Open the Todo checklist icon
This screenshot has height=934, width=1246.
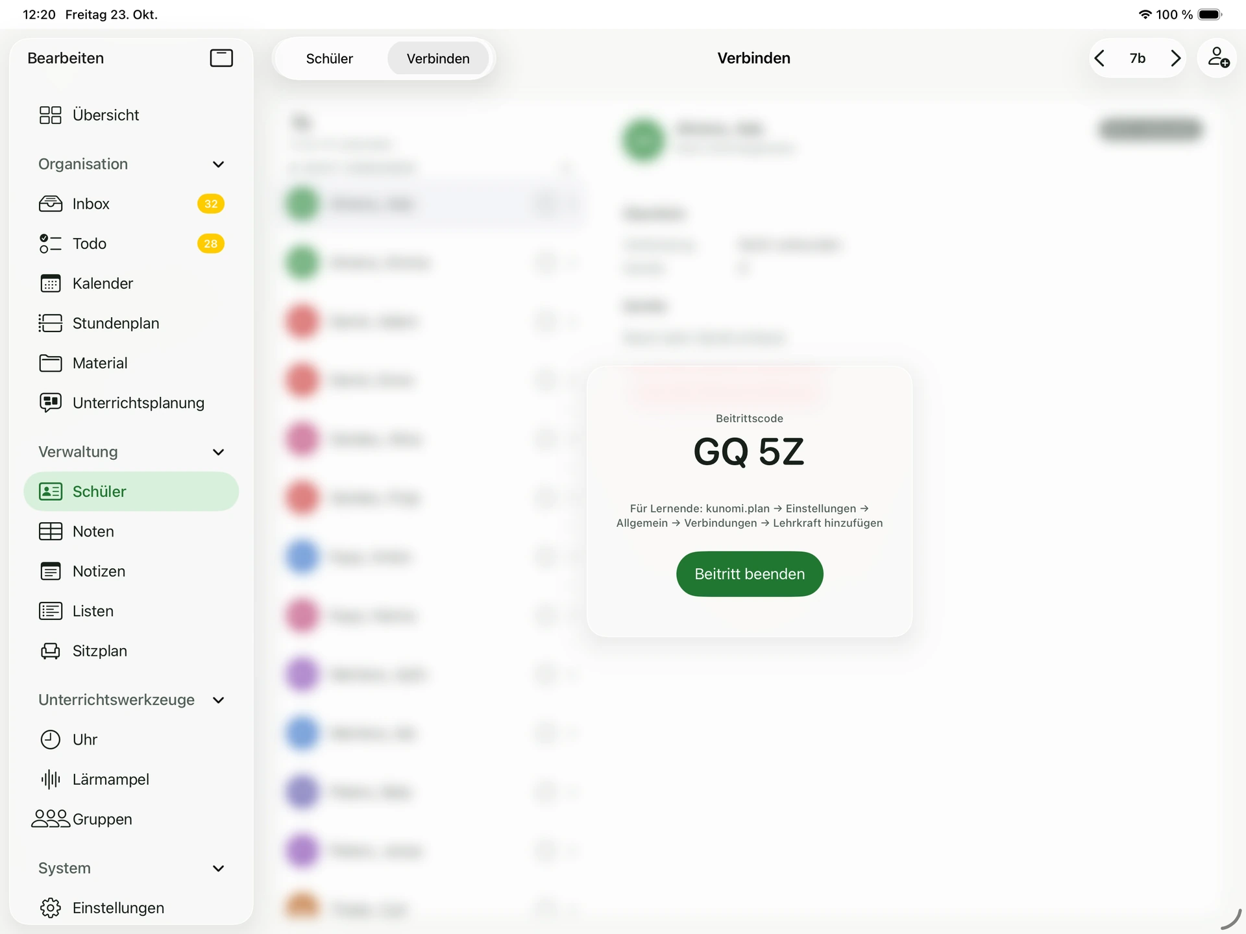tap(50, 244)
